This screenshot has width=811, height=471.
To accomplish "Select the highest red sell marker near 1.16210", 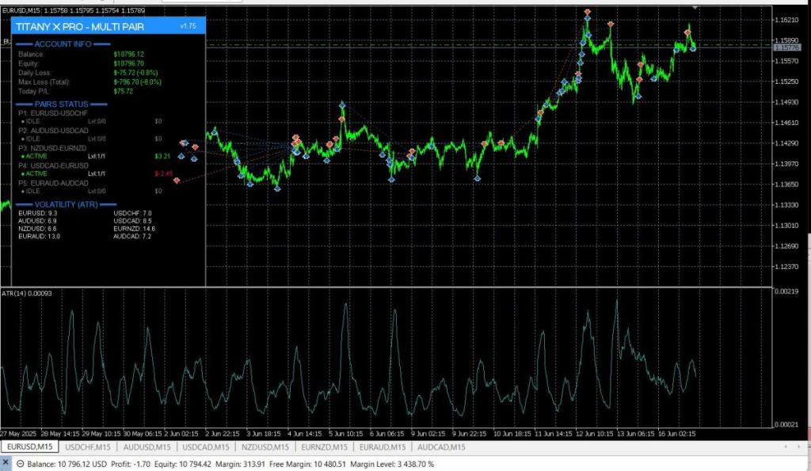I will click(588, 11).
